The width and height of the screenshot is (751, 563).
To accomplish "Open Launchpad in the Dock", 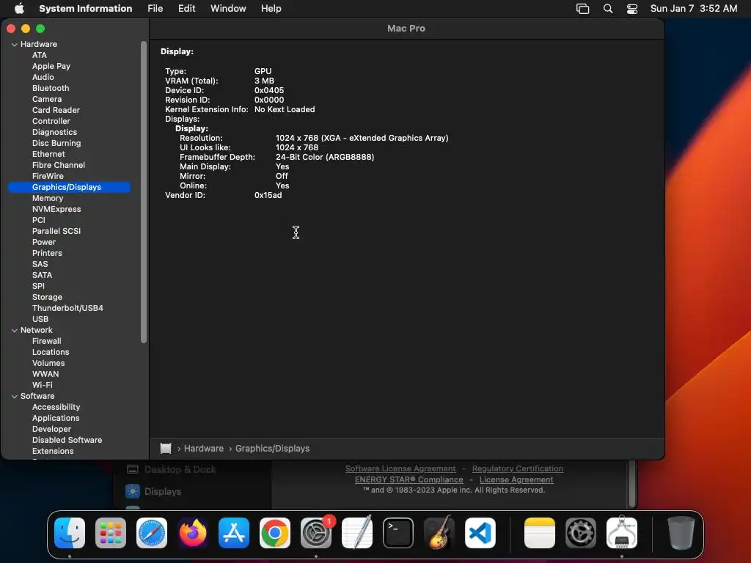I will tap(111, 533).
